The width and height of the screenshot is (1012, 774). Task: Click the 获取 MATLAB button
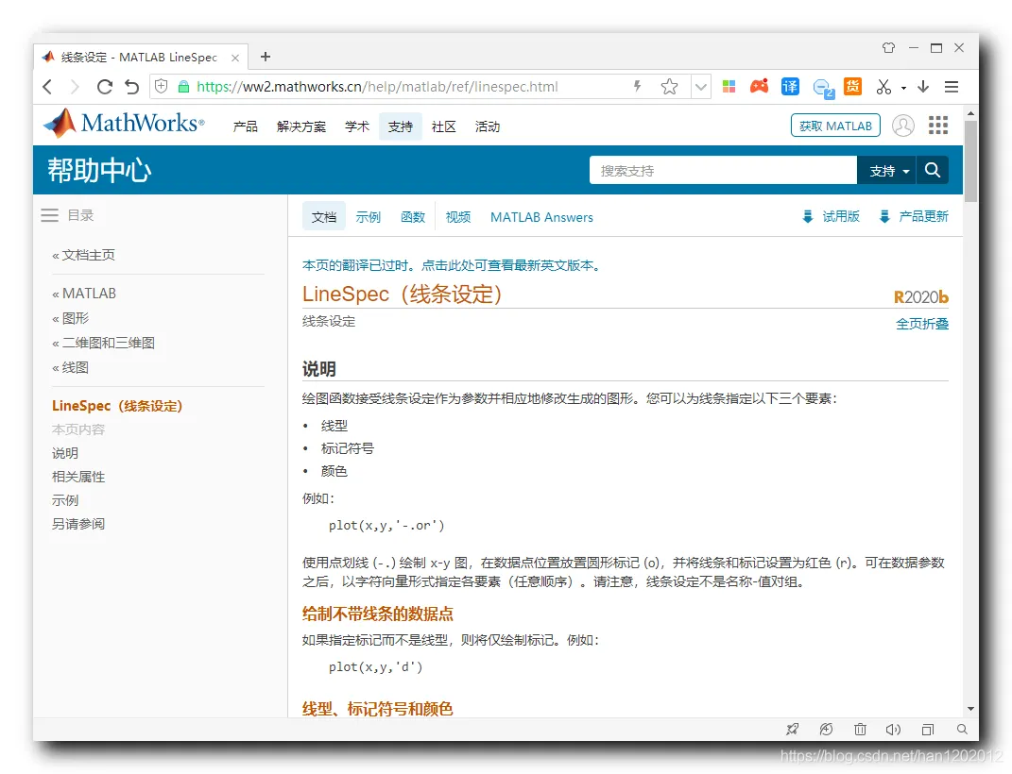836,126
